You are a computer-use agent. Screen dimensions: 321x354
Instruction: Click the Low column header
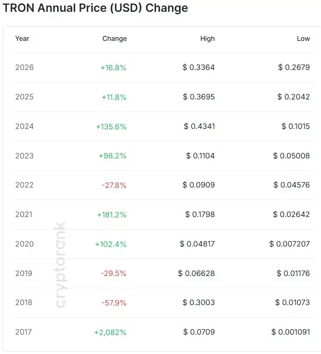[x=303, y=38]
